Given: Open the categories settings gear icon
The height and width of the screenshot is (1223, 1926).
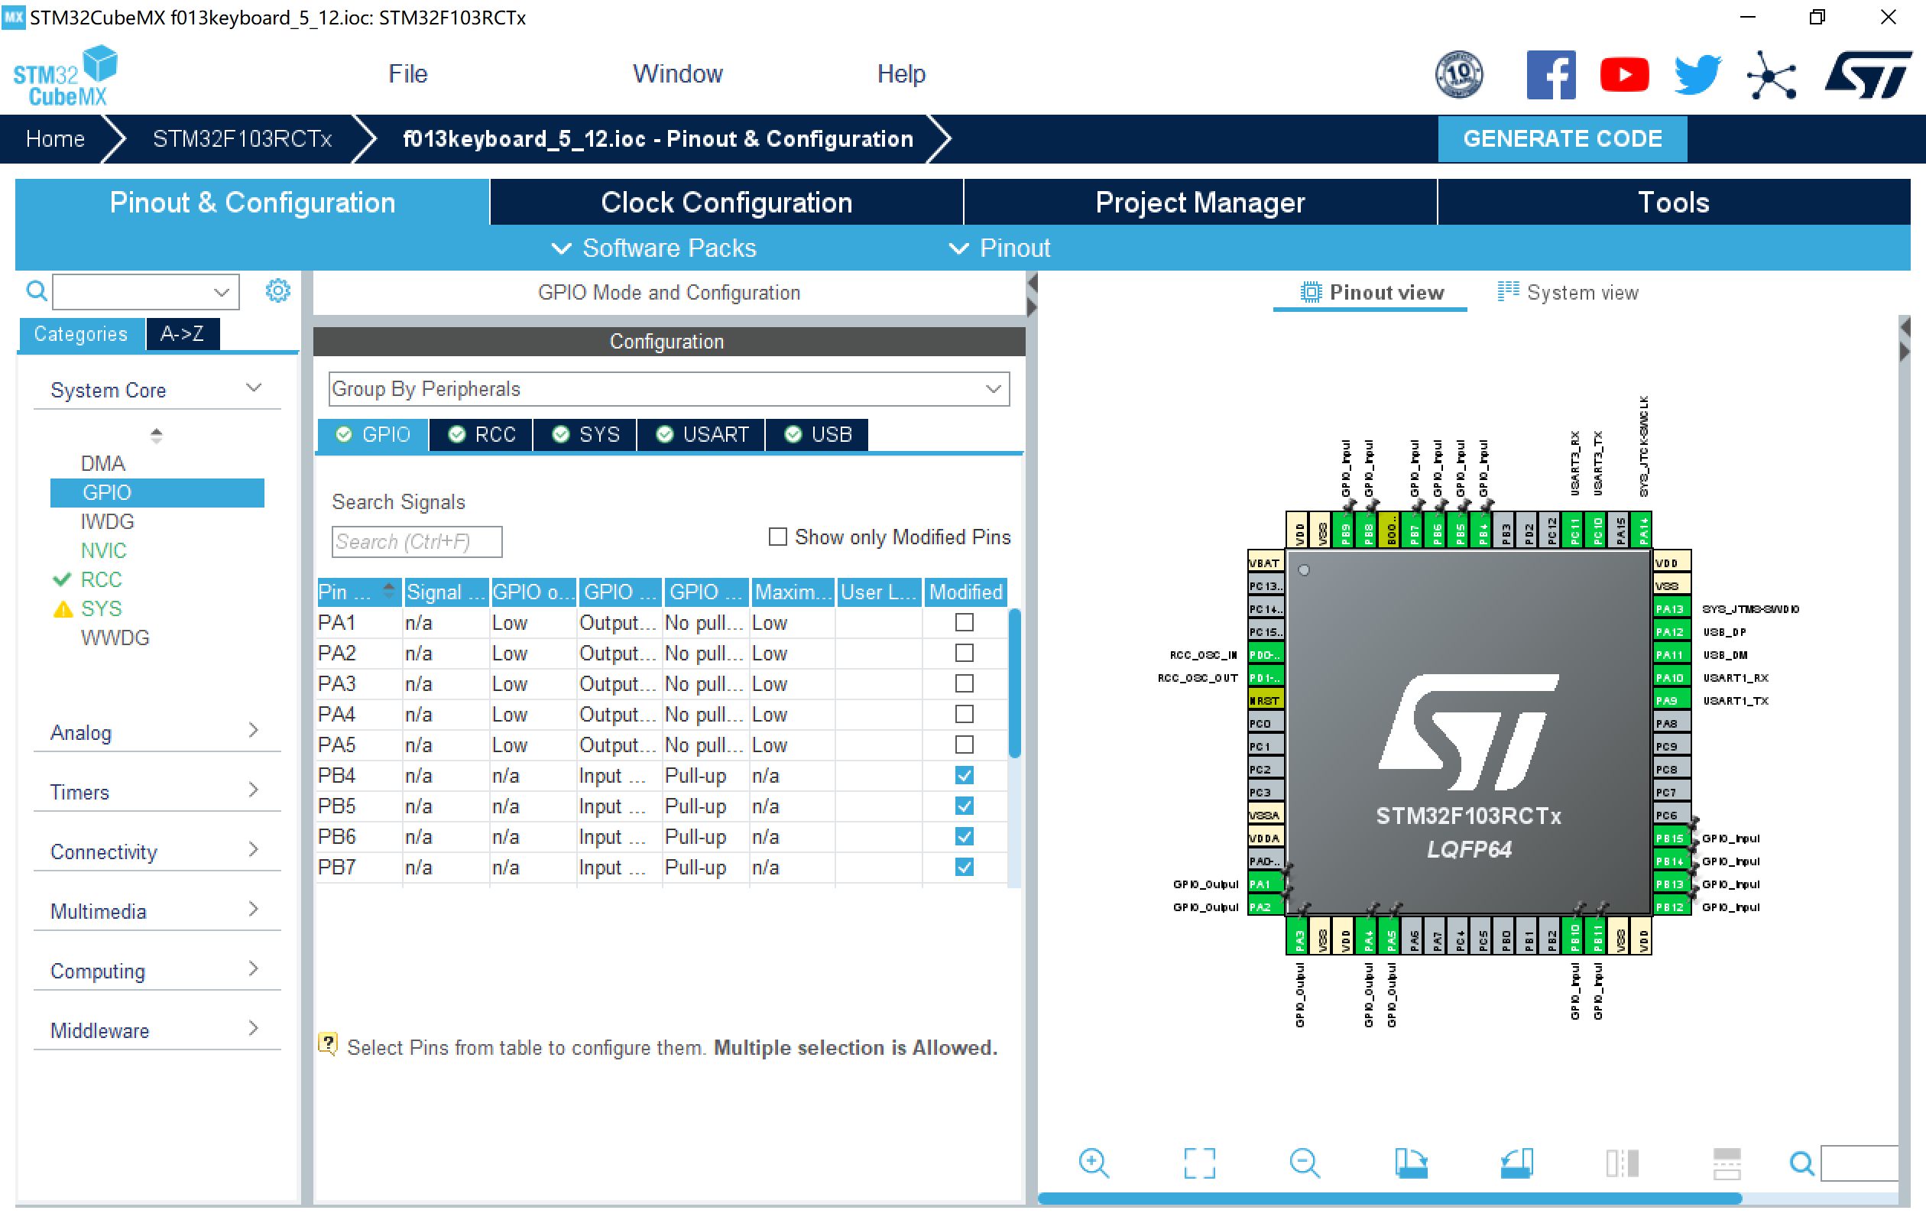Looking at the screenshot, I should tap(277, 290).
